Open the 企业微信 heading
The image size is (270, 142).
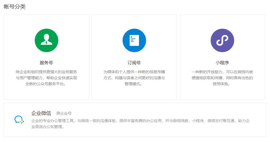[41, 113]
